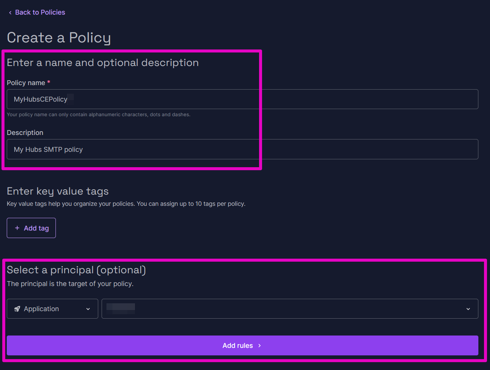
Task: Focus the Policy name field with MyHubsCEPolicy
Action: coord(242,99)
